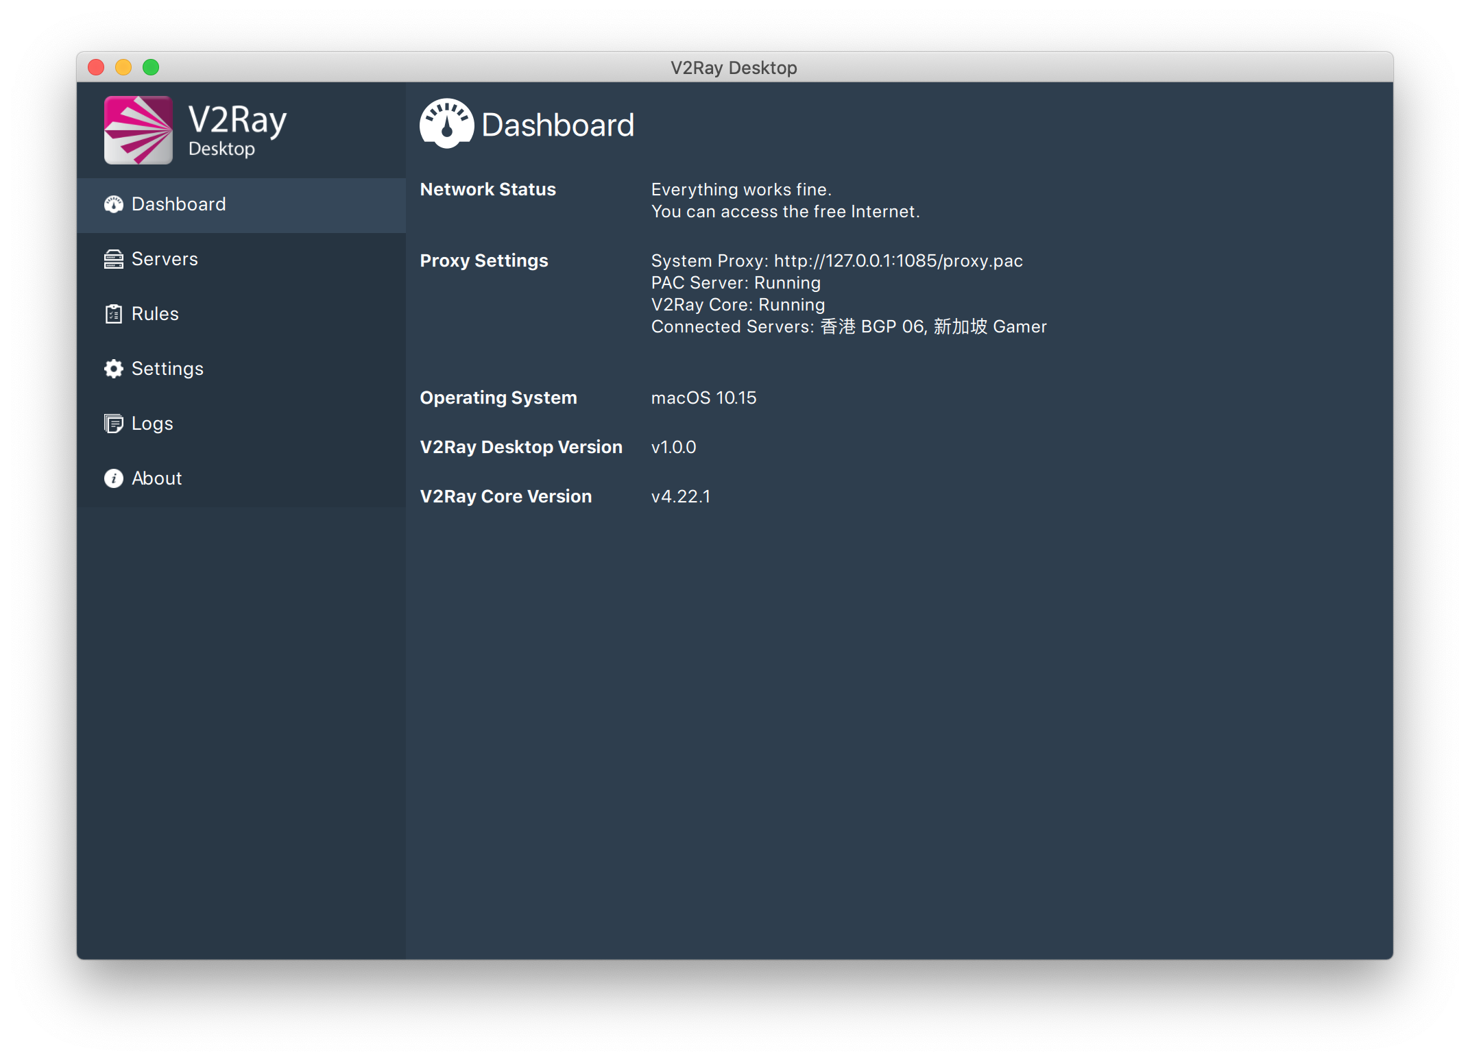Click the large Dashboard page heading
Screen dimensions: 1470x1061
[x=557, y=125]
